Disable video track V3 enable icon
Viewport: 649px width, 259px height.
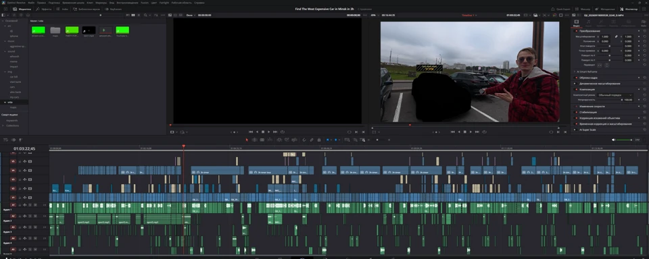point(30,179)
